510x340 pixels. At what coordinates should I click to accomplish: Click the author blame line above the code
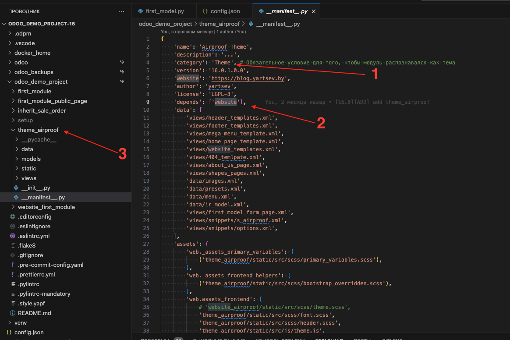point(203,32)
